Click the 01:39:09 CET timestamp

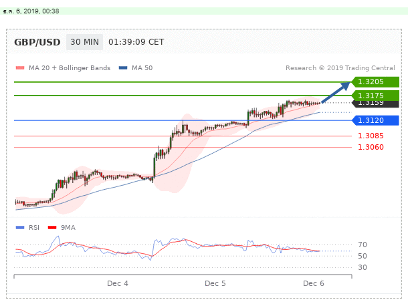[x=136, y=42]
